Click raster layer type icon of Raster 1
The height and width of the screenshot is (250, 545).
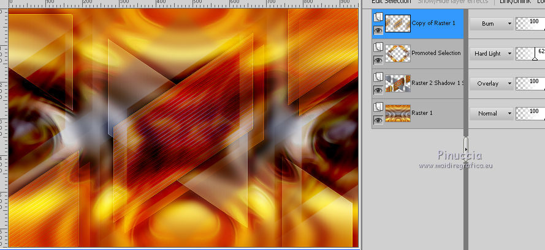(x=378, y=106)
